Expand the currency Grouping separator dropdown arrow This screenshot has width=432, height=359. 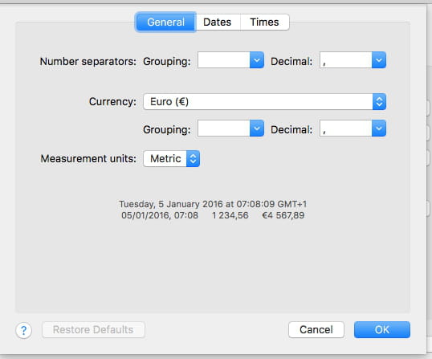point(257,129)
